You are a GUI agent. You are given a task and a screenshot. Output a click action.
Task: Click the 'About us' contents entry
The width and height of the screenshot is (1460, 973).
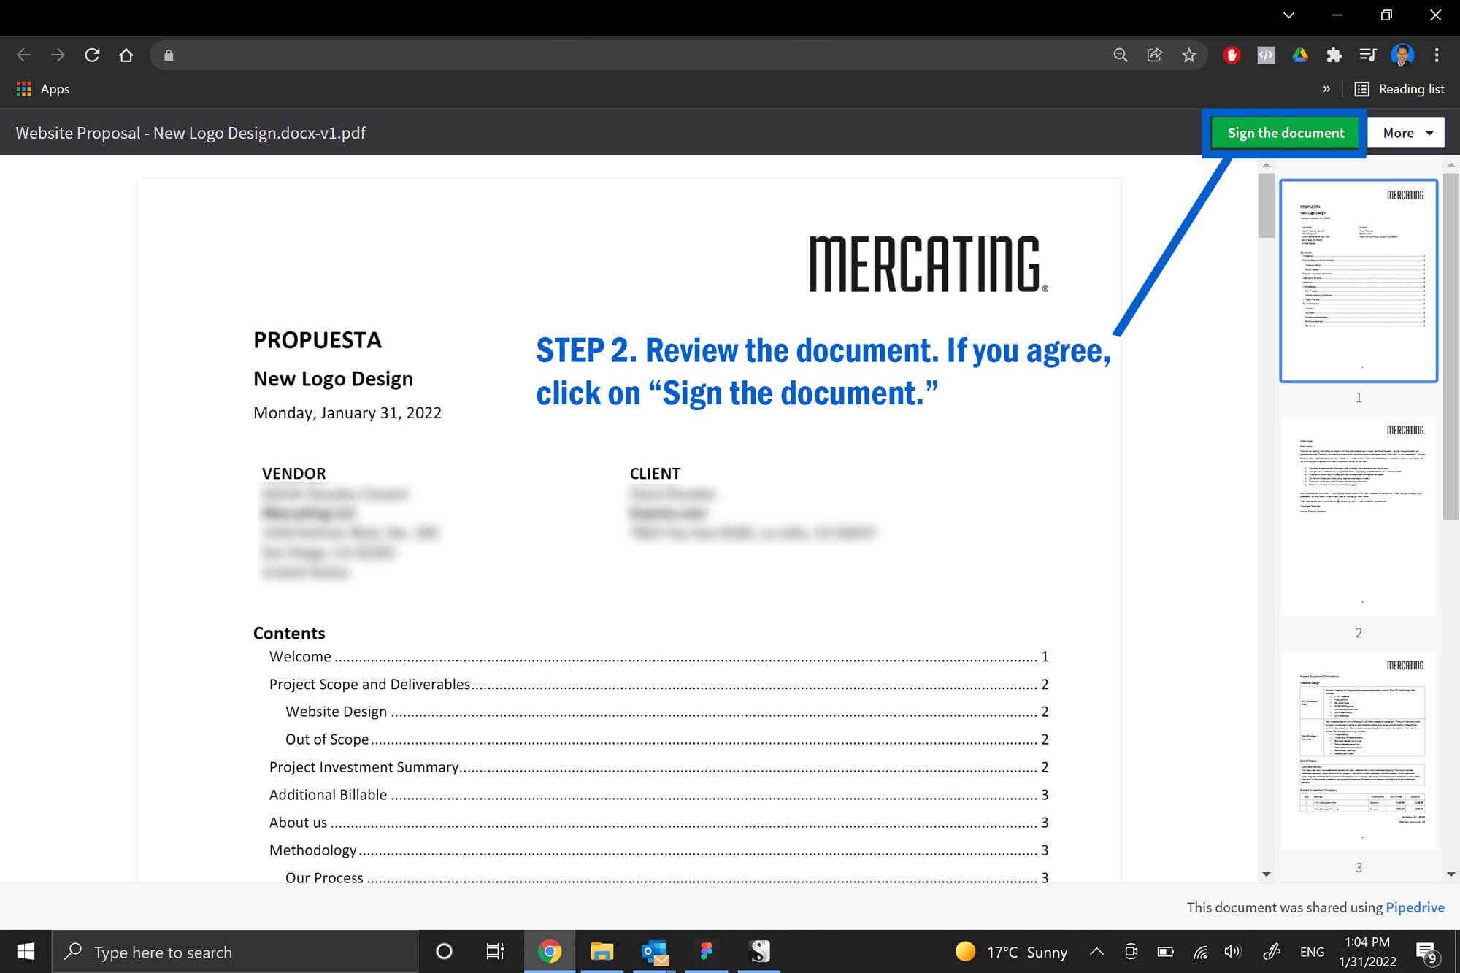pos(659,823)
